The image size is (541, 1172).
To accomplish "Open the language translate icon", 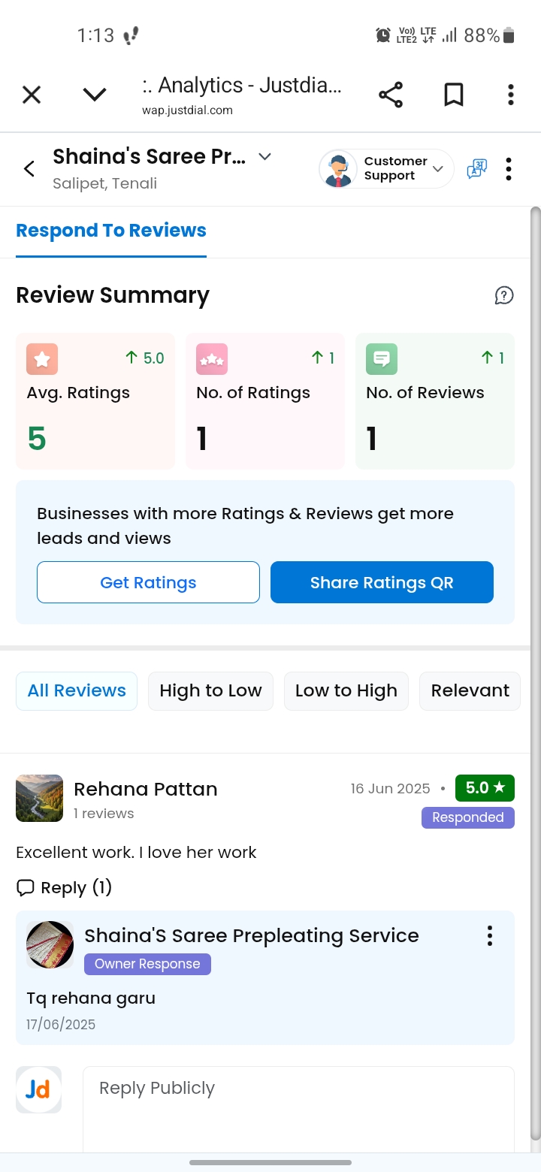I will click(x=476, y=169).
